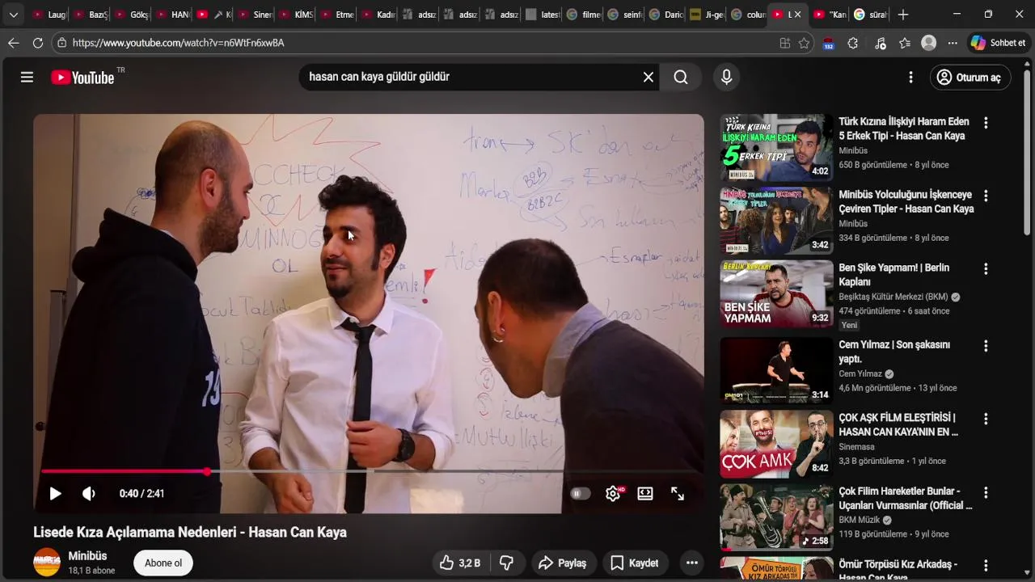This screenshot has height=582, width=1035.
Task: Open options for 'Çok Film Hareketler Bunlar' video
Action: (x=985, y=492)
